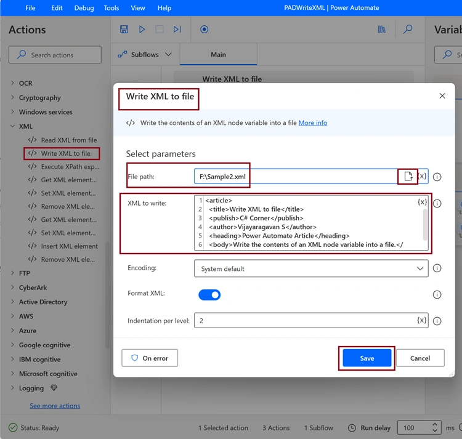Viewport: 462px width, 439px height.
Task: Expand the IBM cognitive group
Action: point(12,359)
